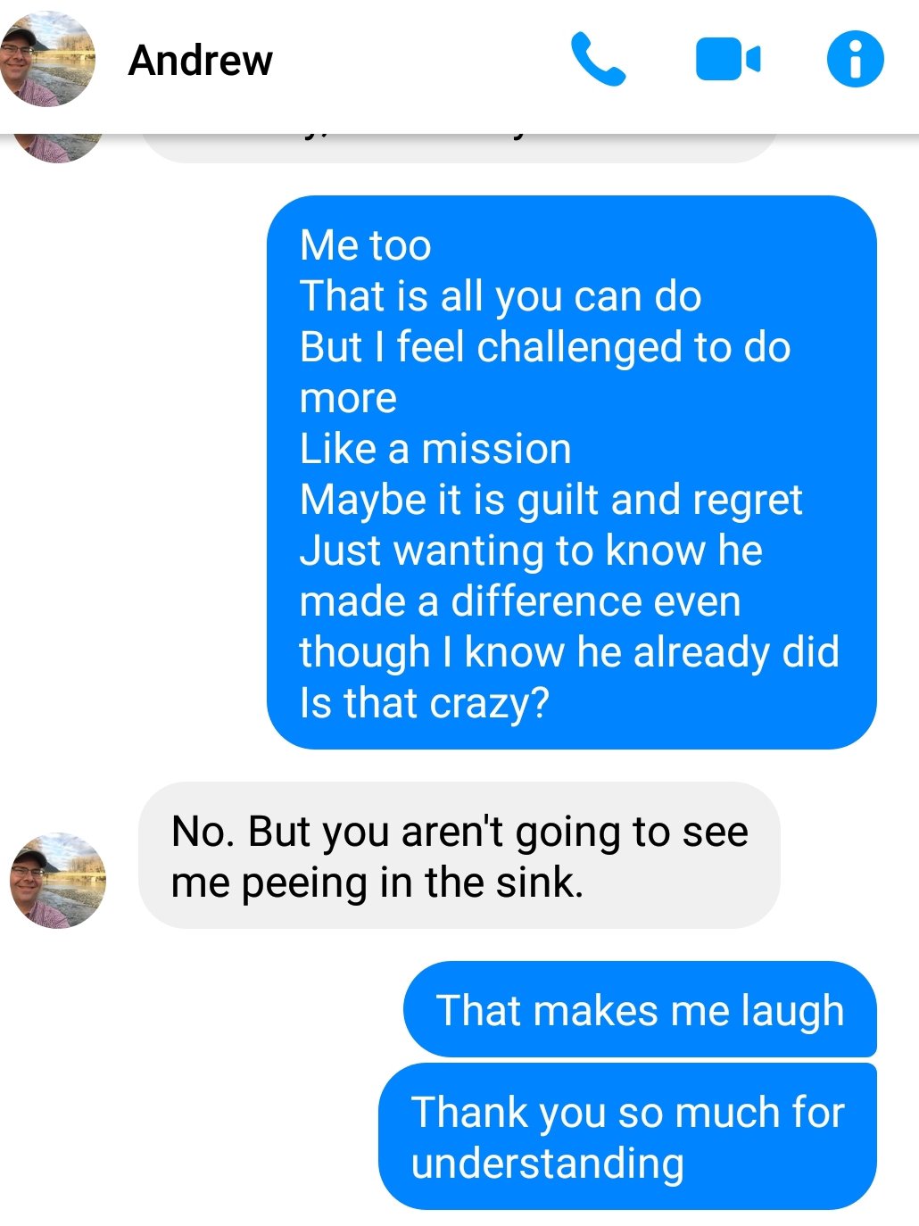
Task: Tap the gray "No. But you aren't going" message
Action: [459, 856]
